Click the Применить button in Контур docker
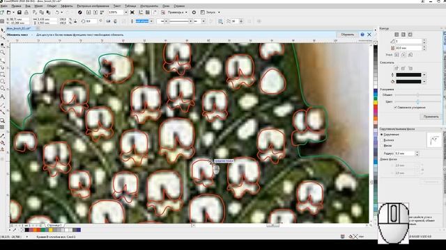 click(431, 117)
